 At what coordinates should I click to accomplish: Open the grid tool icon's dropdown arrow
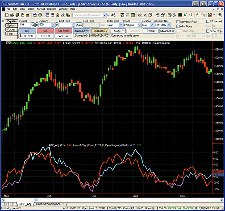click(x=214, y=15)
